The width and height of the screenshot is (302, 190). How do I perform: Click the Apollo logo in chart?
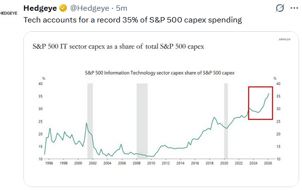(284, 40)
